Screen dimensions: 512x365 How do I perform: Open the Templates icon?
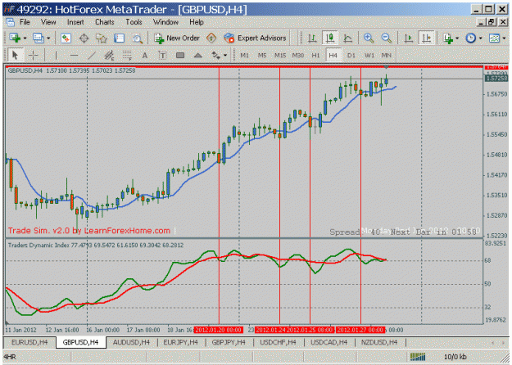click(494, 38)
